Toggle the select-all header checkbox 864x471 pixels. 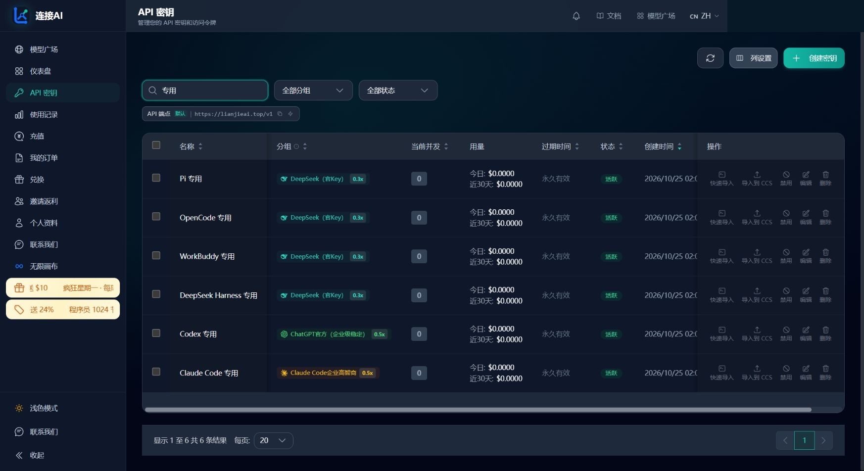coord(156,145)
